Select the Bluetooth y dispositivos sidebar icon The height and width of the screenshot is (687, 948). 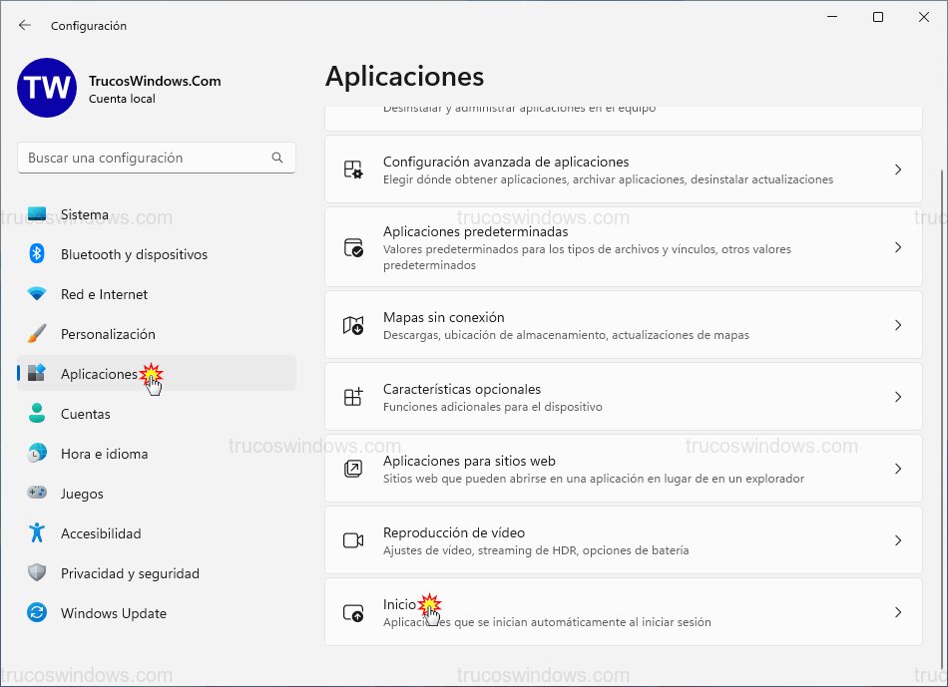coord(37,254)
